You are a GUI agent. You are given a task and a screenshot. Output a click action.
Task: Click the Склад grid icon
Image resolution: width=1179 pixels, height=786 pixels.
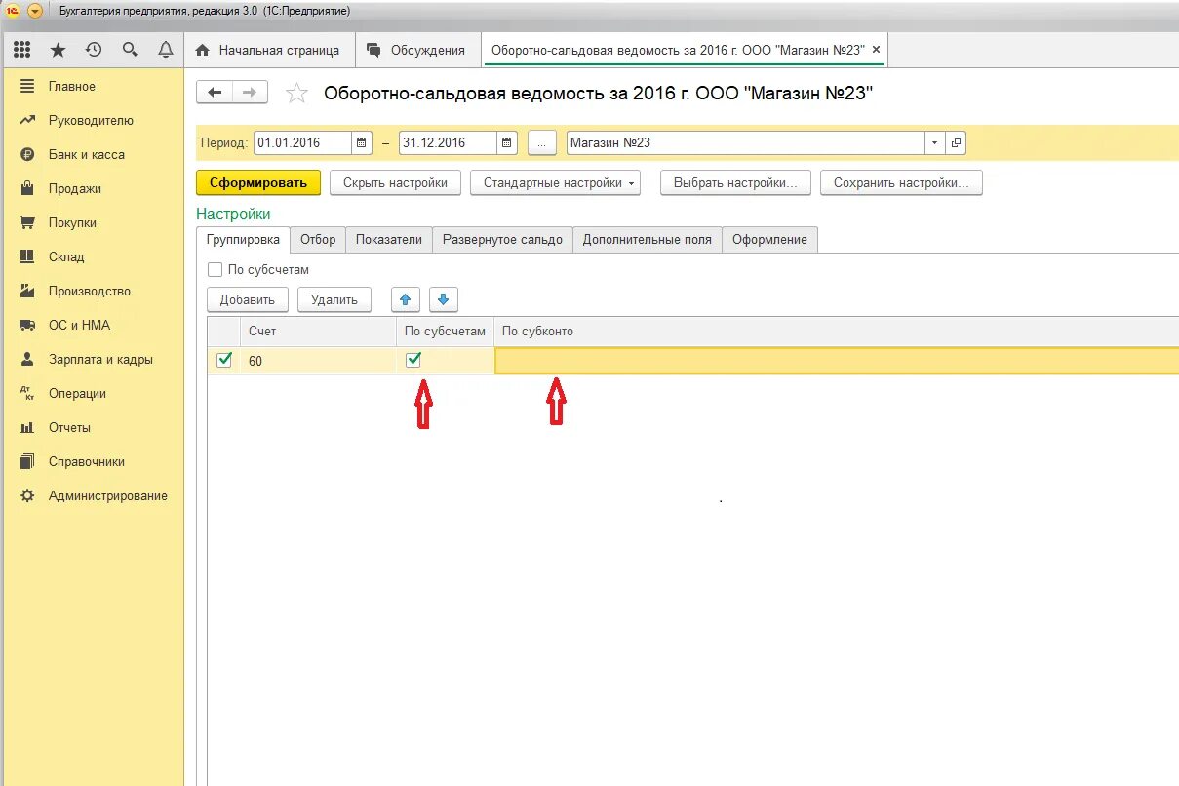click(27, 256)
